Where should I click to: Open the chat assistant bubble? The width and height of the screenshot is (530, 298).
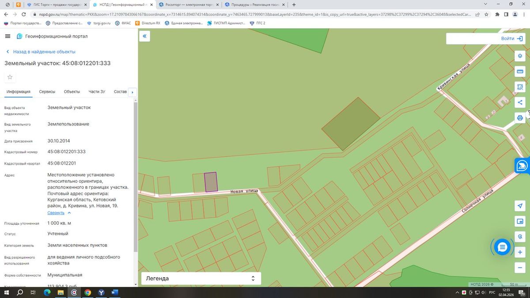(x=502, y=247)
